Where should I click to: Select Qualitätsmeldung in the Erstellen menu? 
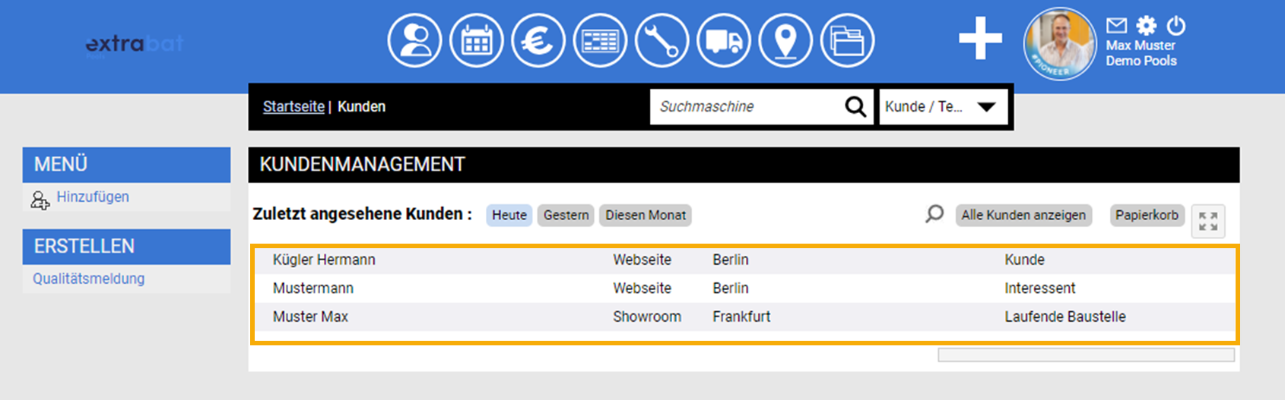[x=88, y=279]
